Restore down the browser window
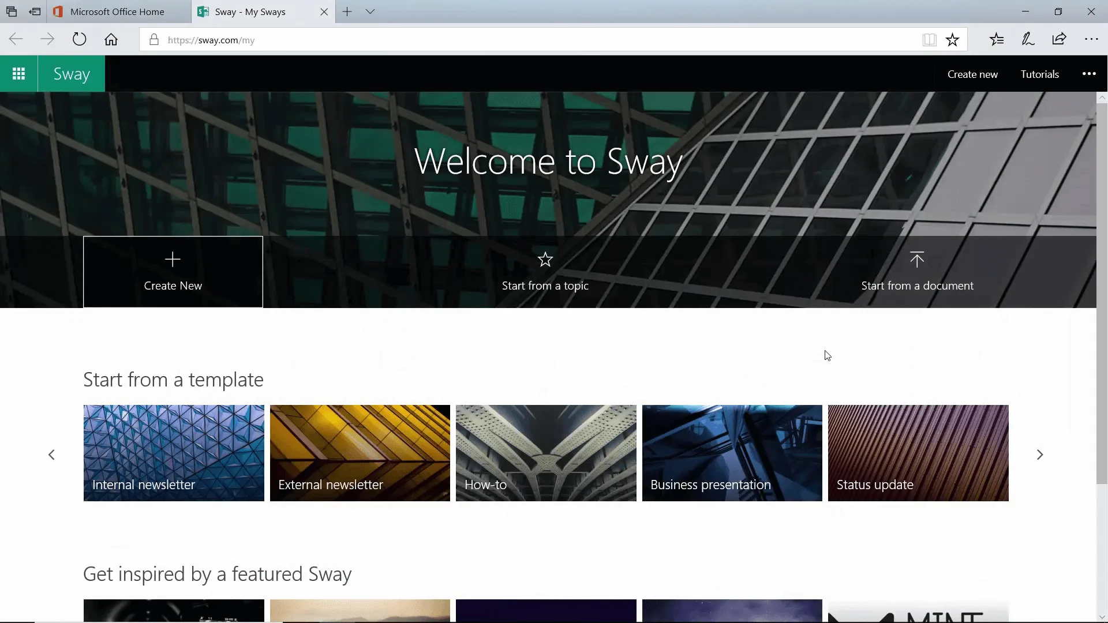 click(x=1058, y=12)
